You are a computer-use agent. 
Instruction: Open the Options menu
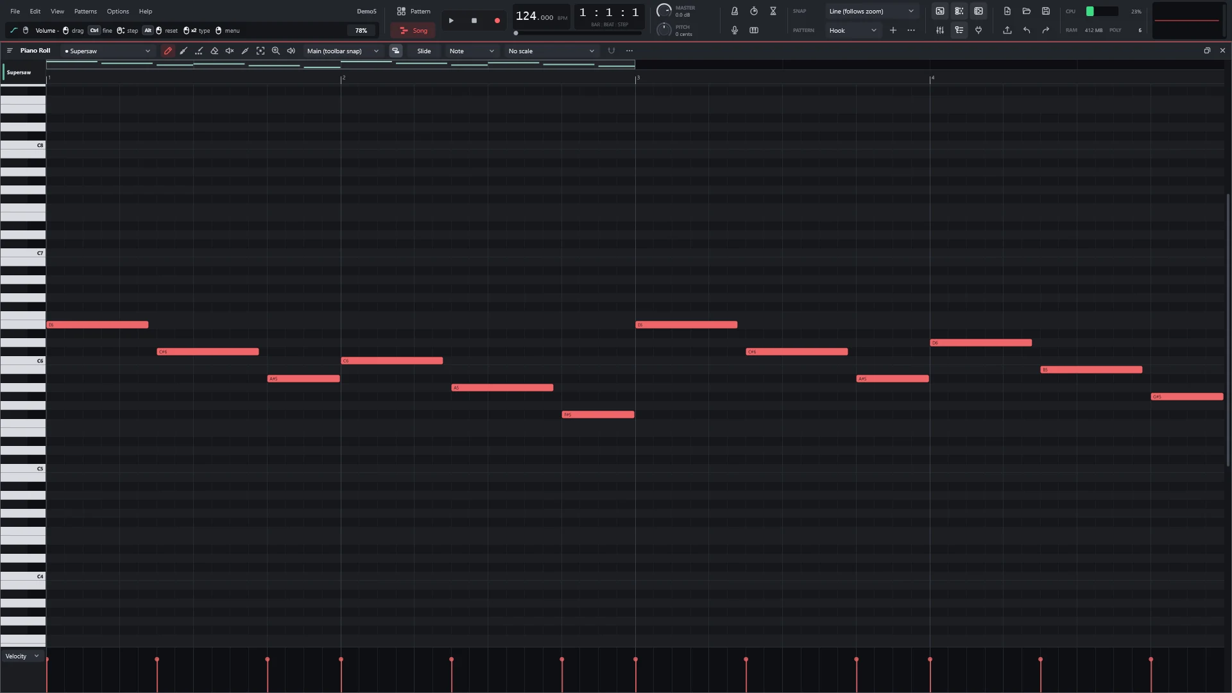coord(117,11)
